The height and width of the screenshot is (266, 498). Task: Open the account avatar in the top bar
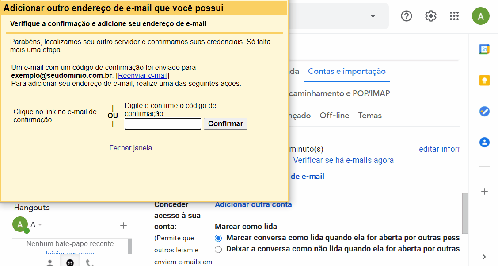pyautogui.click(x=480, y=16)
